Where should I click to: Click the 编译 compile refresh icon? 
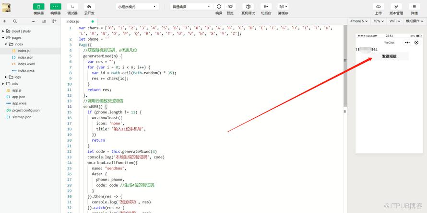(x=219, y=7)
